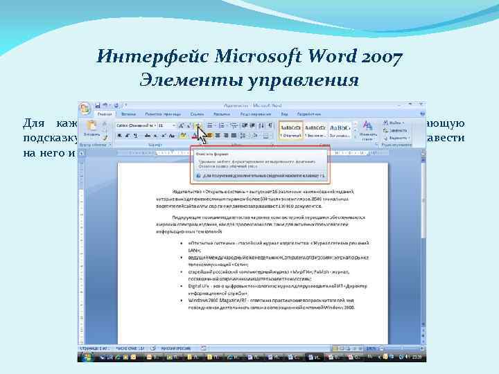Switch to the Mailings (Рассылки) tab
The image size is (499, 374).
click(222, 114)
